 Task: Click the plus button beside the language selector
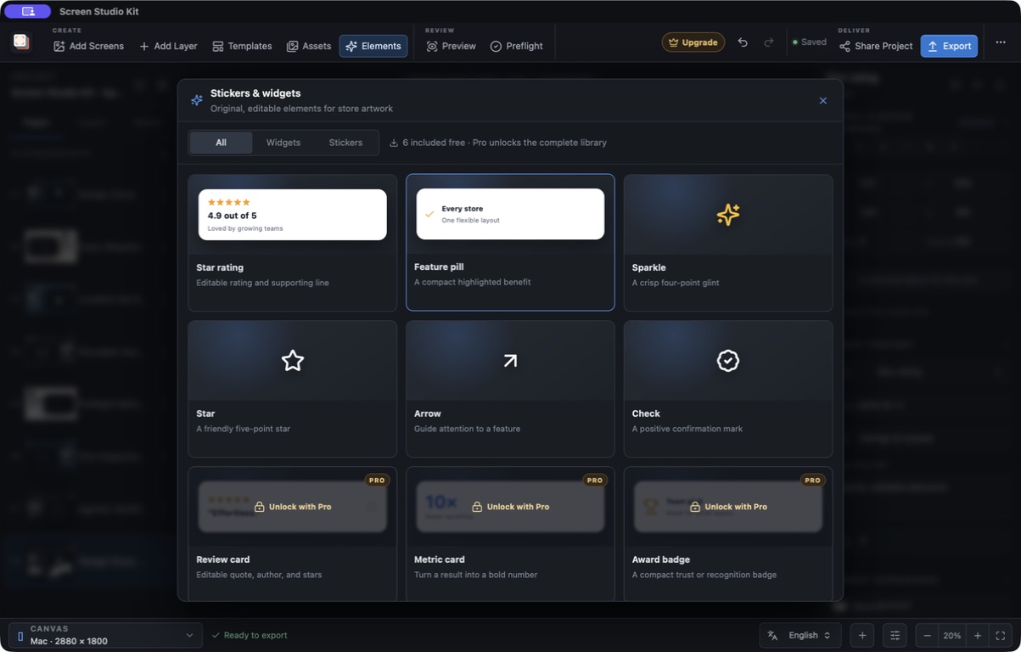point(862,635)
